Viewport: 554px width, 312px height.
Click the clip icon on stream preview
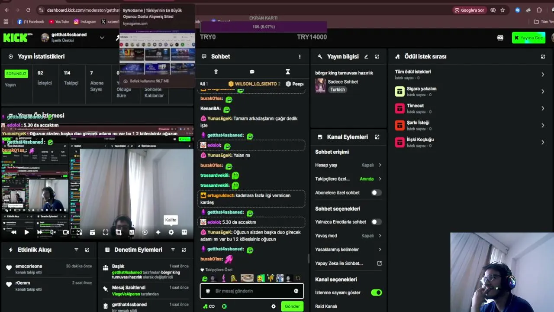(x=92, y=232)
